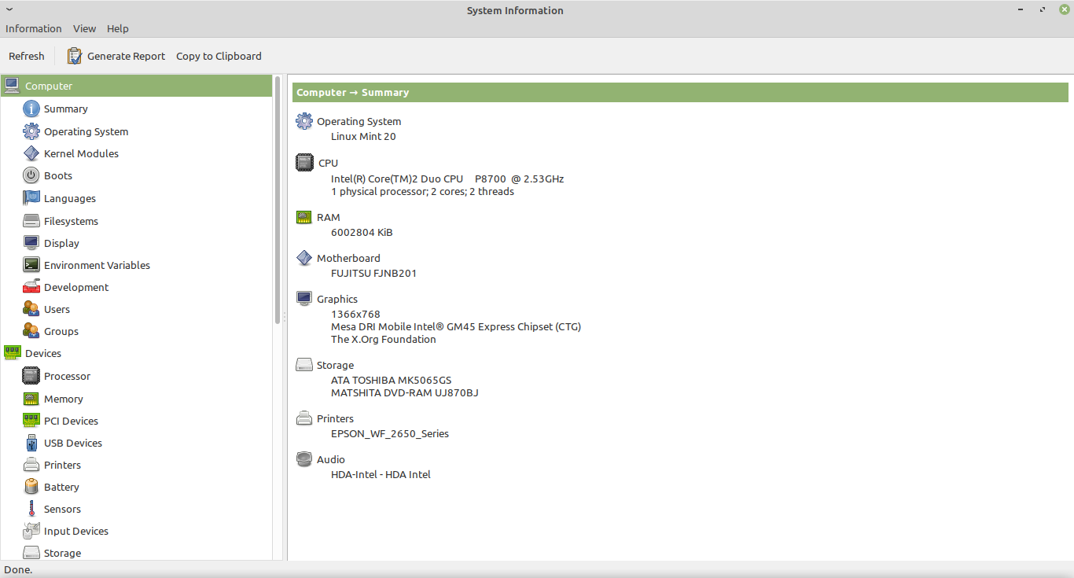Click the RAM module icon in summary
The image size is (1074, 578).
point(304,217)
